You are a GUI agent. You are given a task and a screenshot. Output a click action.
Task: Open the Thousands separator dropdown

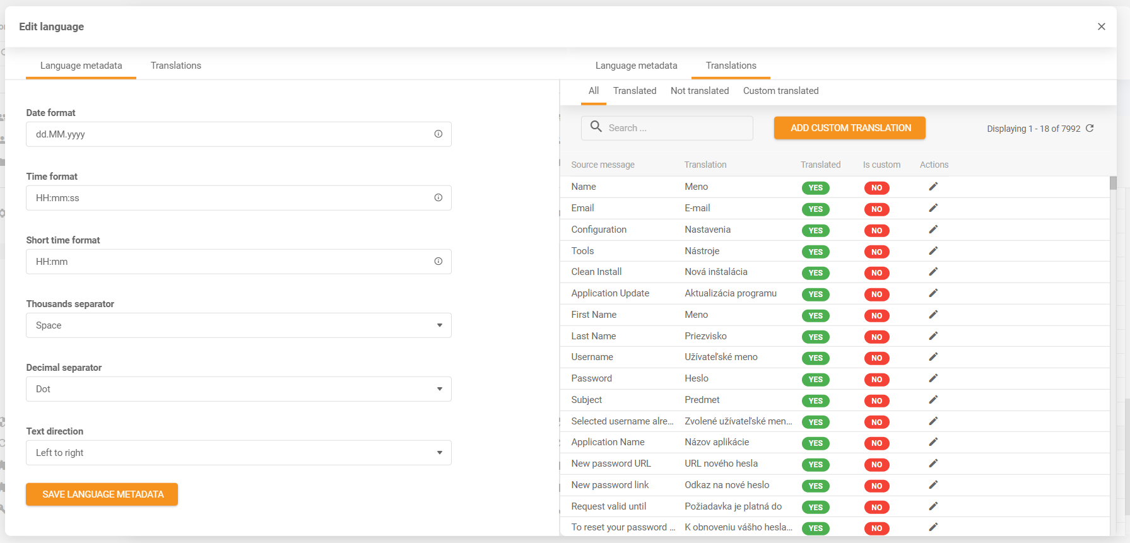click(x=238, y=325)
